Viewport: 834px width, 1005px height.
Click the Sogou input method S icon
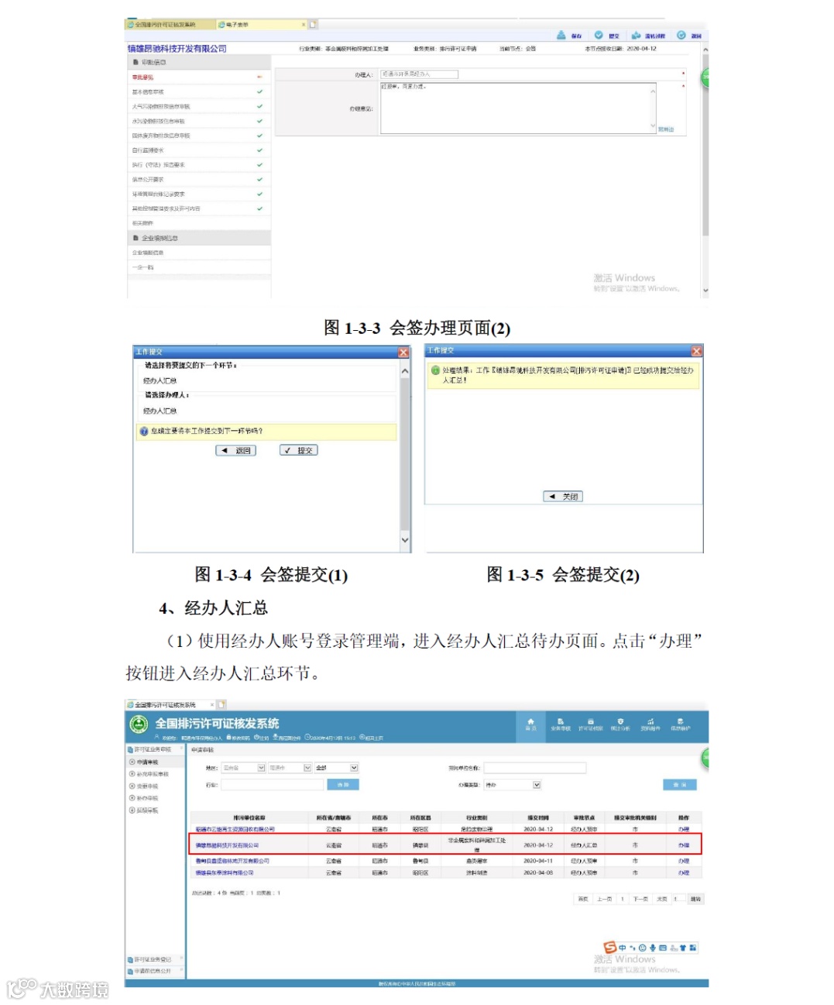point(610,947)
